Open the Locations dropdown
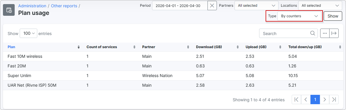346x110 pixels. coord(320,6)
